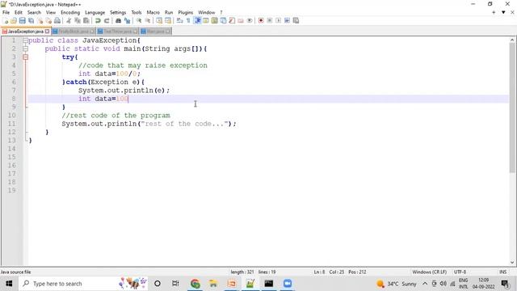Open Zoom from the taskbar
517x291 pixels.
(288, 284)
